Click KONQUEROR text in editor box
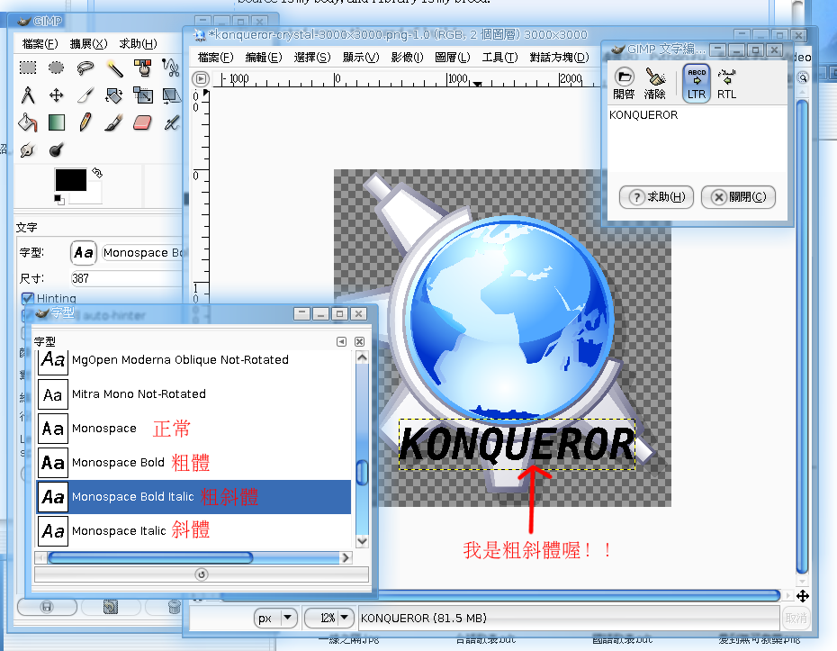This screenshot has width=837, height=651. (x=643, y=115)
